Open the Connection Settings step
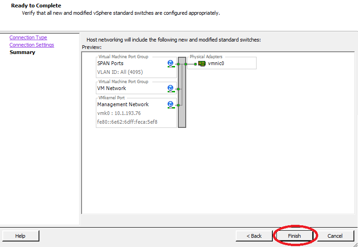This screenshot has height=247, width=358. click(32, 45)
